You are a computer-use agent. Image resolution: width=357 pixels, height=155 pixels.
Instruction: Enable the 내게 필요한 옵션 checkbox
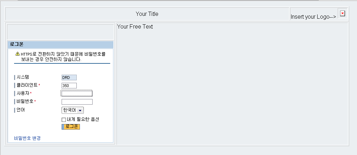point(64,120)
